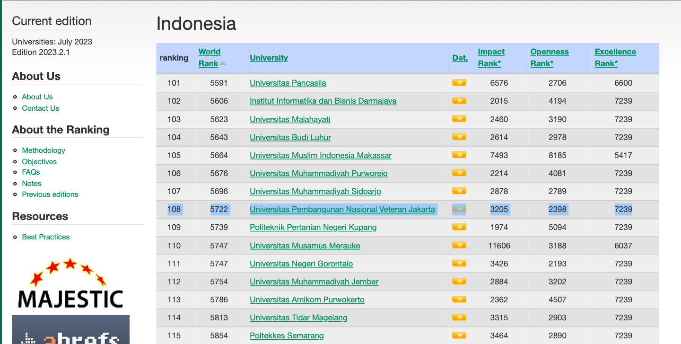Click details icon for Universitas Pancasila

(459, 83)
